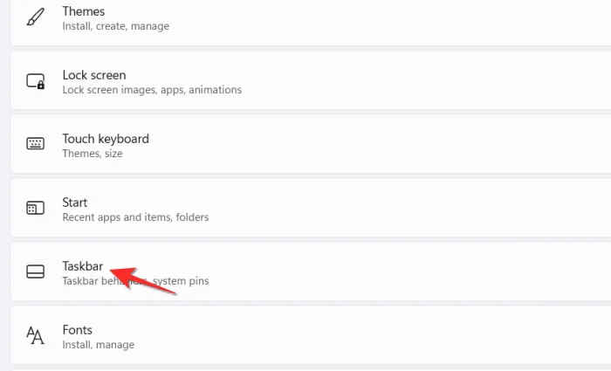The width and height of the screenshot is (611, 371).
Task: Open the Themes settings title
Action: (84, 11)
